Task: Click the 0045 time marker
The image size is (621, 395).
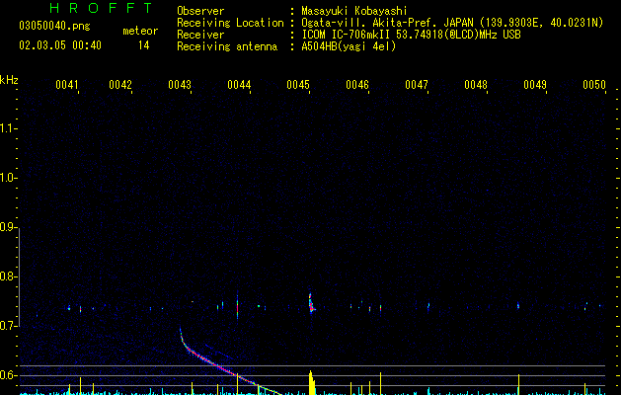Action: [x=298, y=85]
